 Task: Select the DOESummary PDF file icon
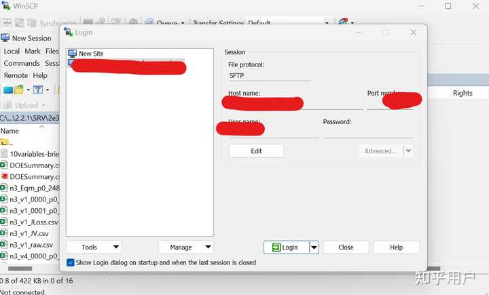[4, 176]
